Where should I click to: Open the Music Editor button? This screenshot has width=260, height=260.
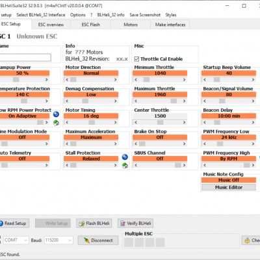pos(229,187)
